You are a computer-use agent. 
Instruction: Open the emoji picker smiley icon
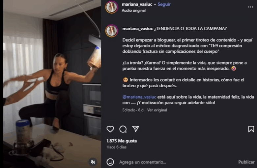[110, 162]
